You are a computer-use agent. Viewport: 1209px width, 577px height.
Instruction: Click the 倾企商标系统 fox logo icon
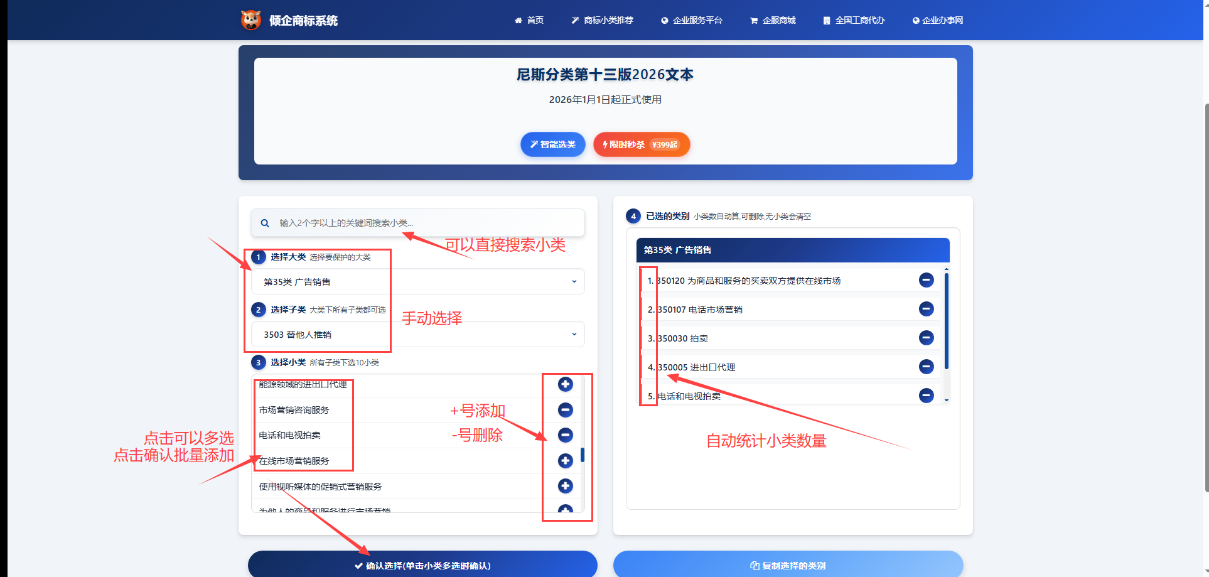pos(251,20)
